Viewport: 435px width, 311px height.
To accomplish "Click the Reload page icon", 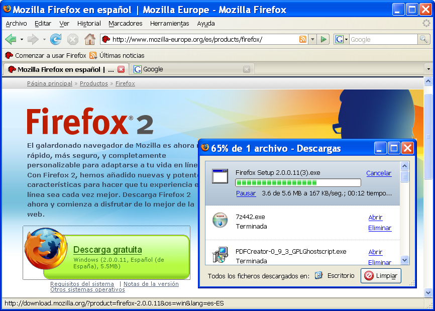I will coord(56,39).
